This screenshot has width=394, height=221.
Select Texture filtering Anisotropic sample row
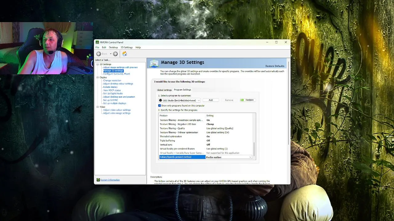(x=206, y=120)
